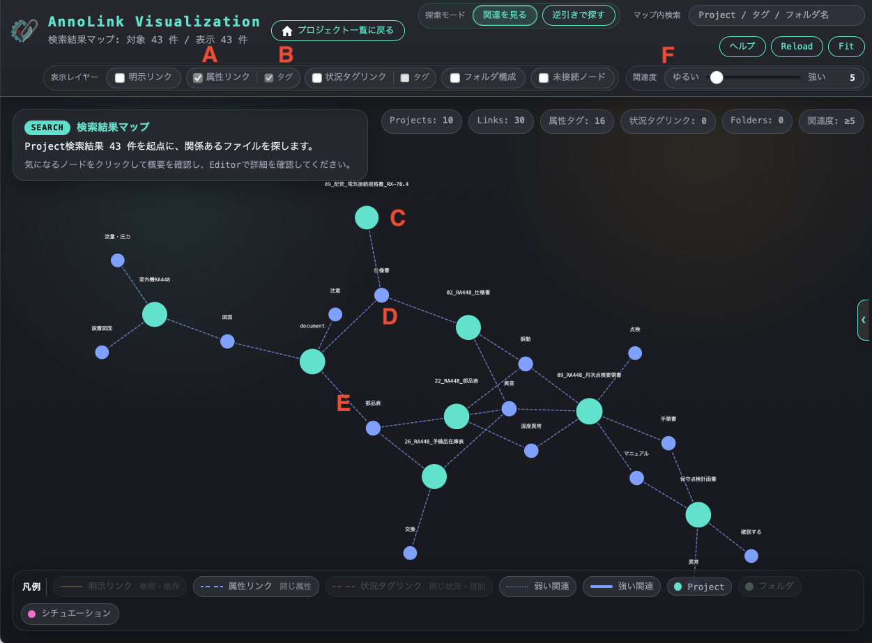This screenshot has height=643, width=872.
Task: Open the ヘルプ button
Action: tap(742, 46)
